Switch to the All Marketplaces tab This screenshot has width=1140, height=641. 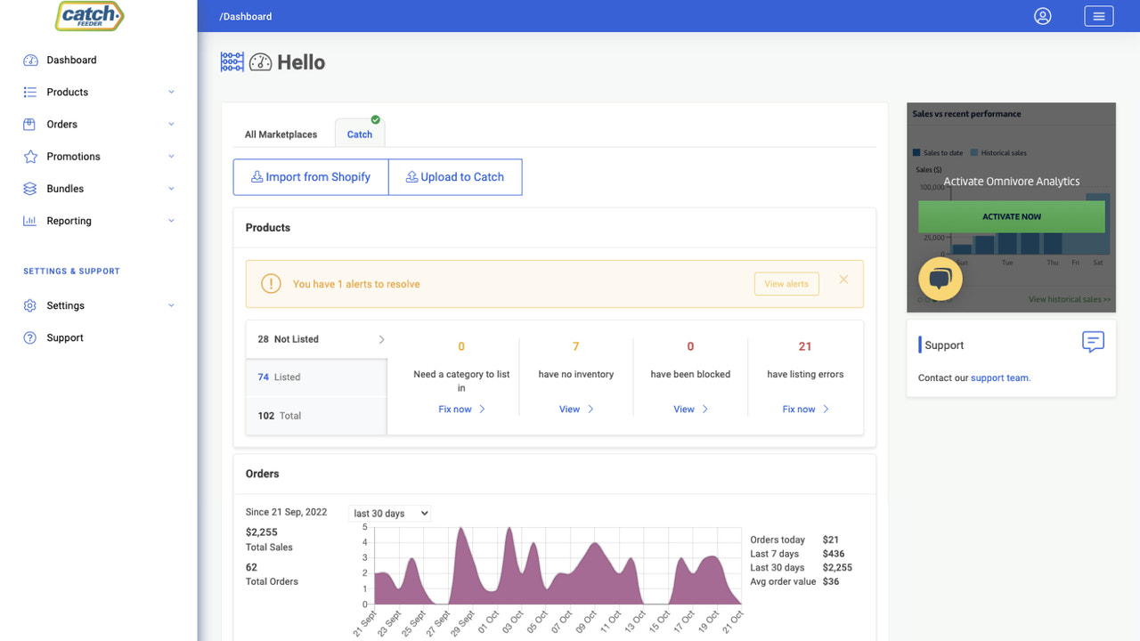281,134
